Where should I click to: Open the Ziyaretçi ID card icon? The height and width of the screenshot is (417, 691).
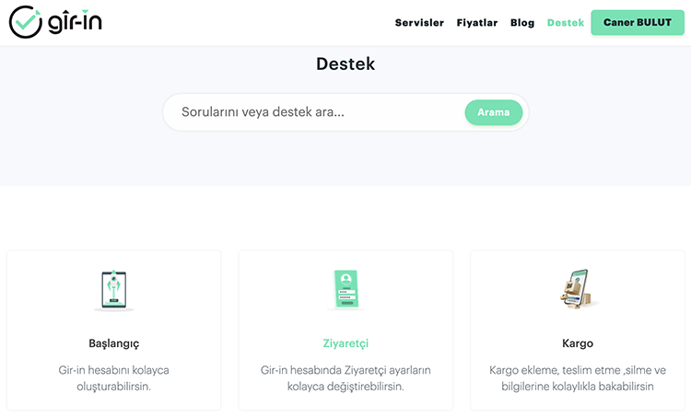(x=345, y=290)
